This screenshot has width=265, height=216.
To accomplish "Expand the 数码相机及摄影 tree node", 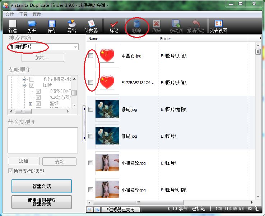I will click(24, 79).
